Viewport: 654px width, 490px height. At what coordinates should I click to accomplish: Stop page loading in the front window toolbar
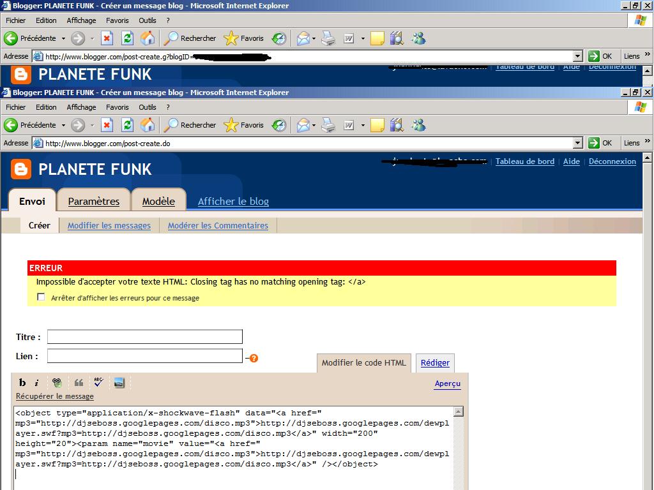[x=107, y=125]
